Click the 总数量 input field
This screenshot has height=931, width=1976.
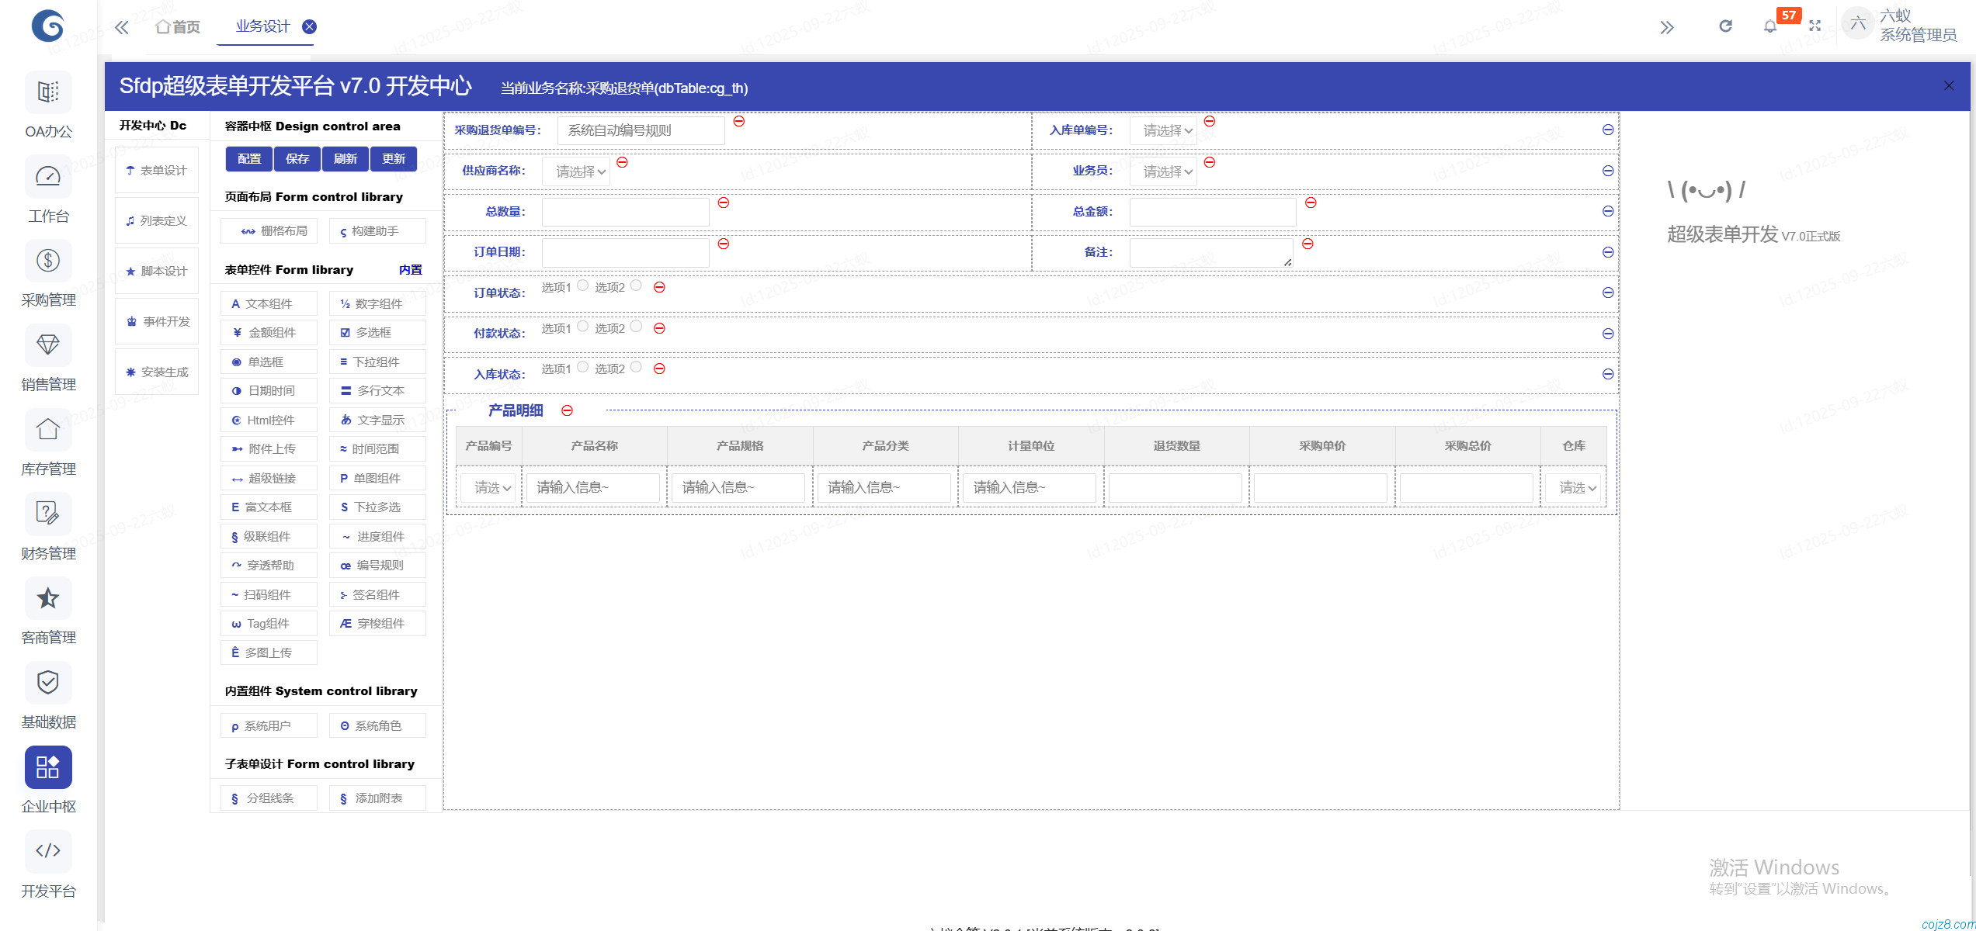pyautogui.click(x=625, y=212)
